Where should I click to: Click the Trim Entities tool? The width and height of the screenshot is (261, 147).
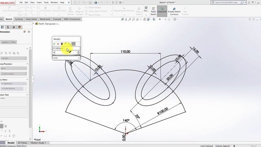pyautogui.click(x=45, y=9)
